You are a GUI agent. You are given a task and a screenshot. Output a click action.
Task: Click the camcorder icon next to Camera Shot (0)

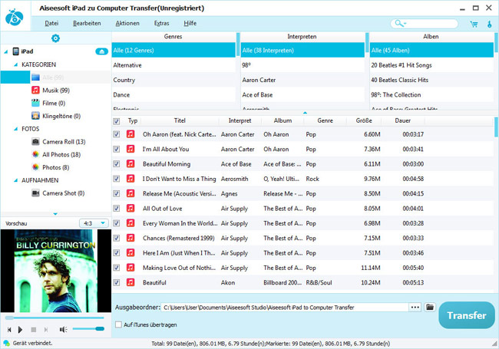click(35, 193)
